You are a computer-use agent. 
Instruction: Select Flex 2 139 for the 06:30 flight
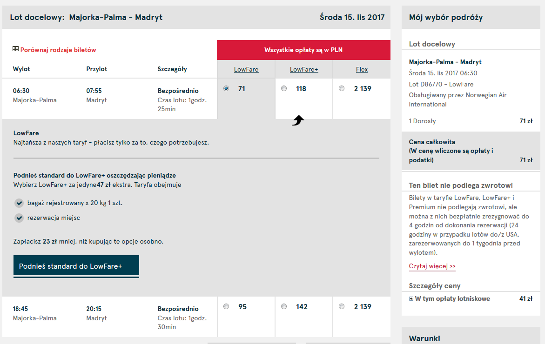[342, 88]
